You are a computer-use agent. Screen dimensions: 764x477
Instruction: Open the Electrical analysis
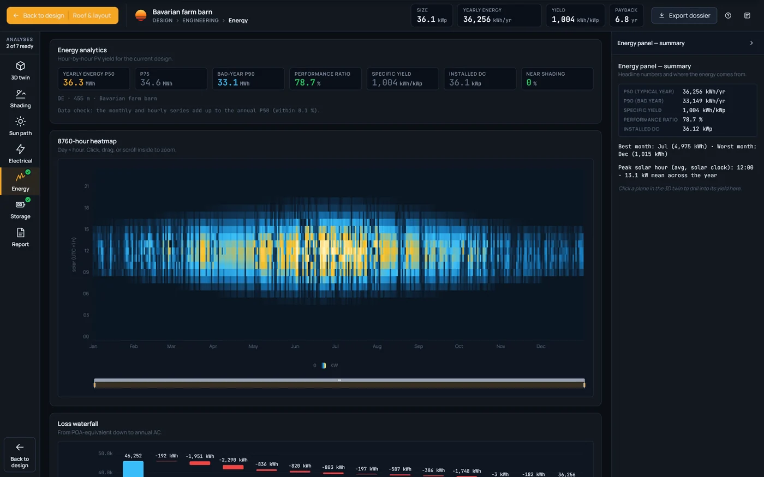20,154
